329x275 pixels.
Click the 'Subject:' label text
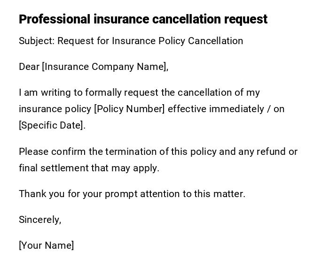(x=37, y=41)
